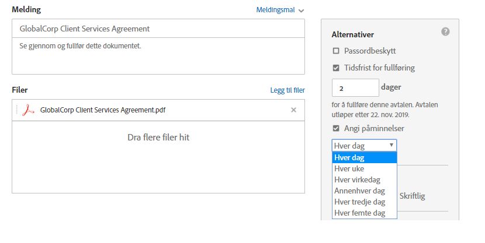This screenshot has width=485, height=243.
Task: Click the Legg til filer link
Action: coord(287,90)
